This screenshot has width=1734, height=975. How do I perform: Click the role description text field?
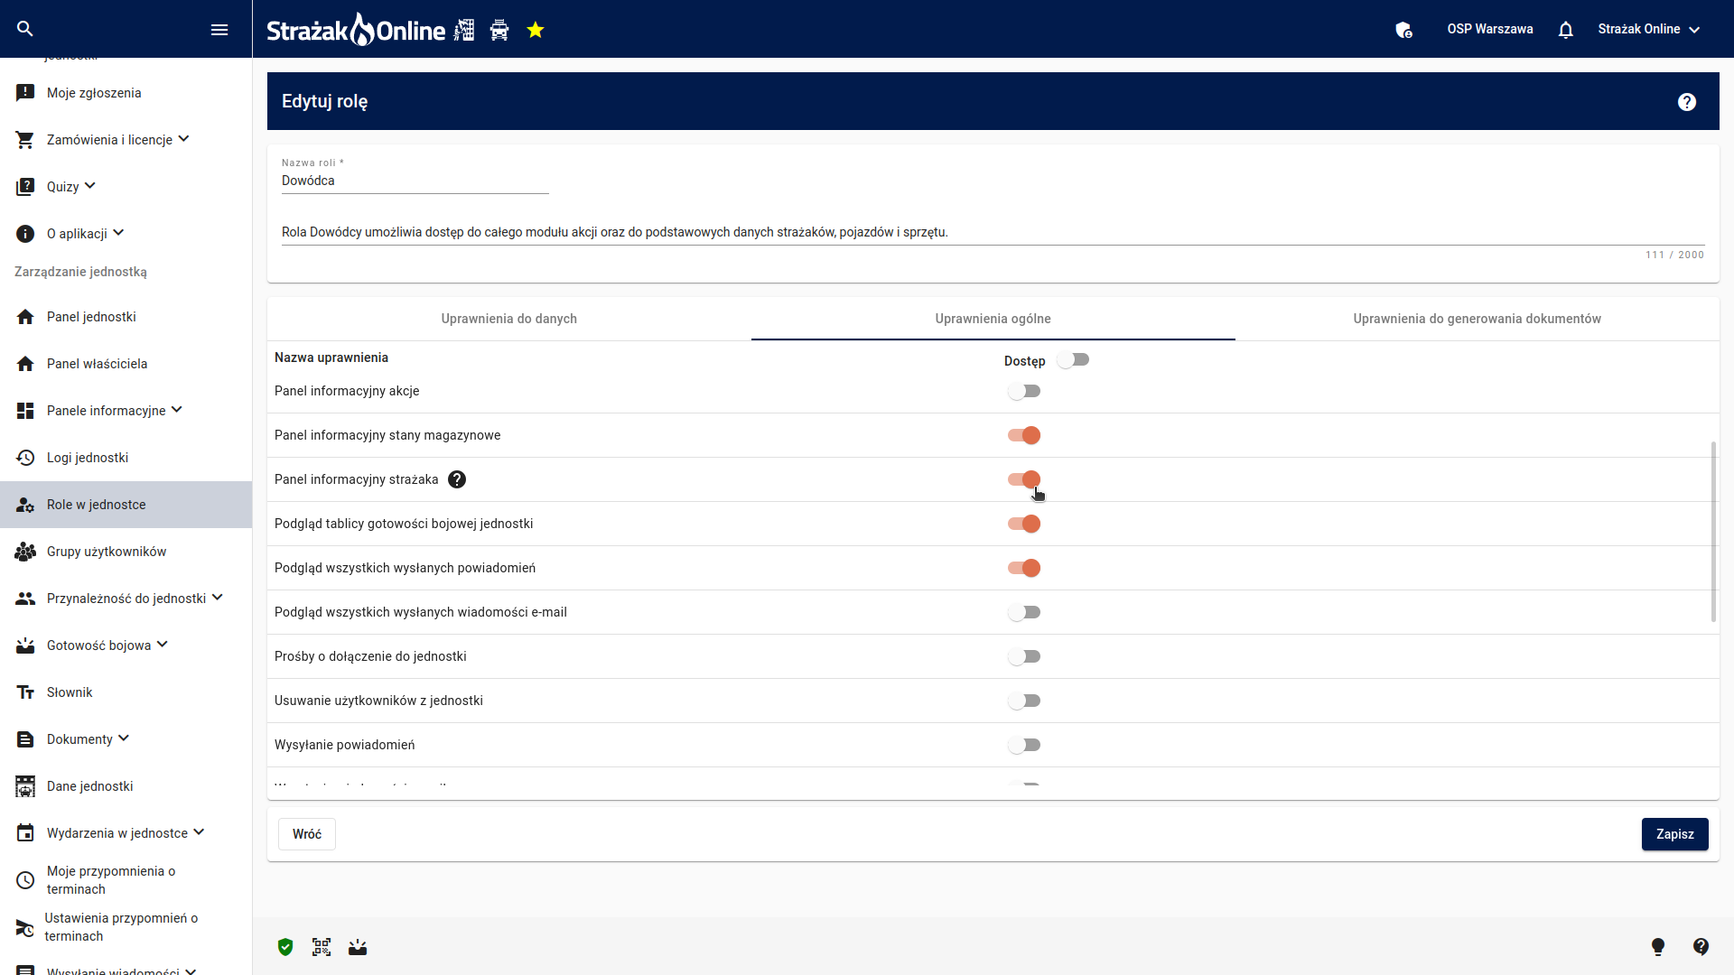[993, 232]
